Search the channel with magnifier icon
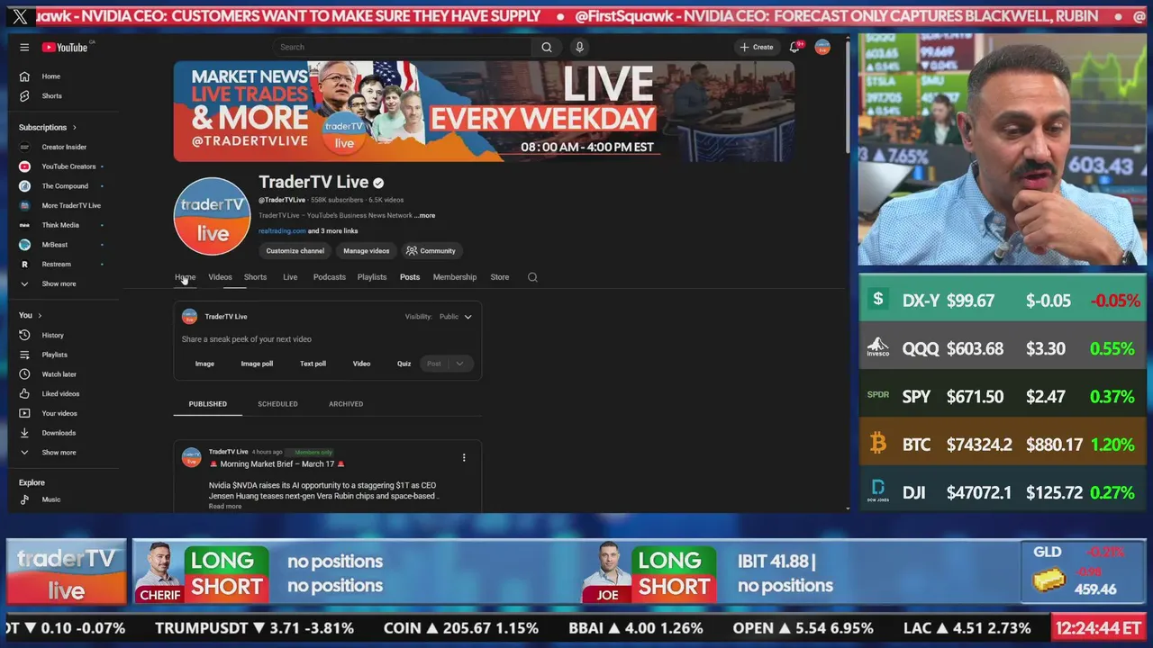The height and width of the screenshot is (648, 1153). (532, 277)
